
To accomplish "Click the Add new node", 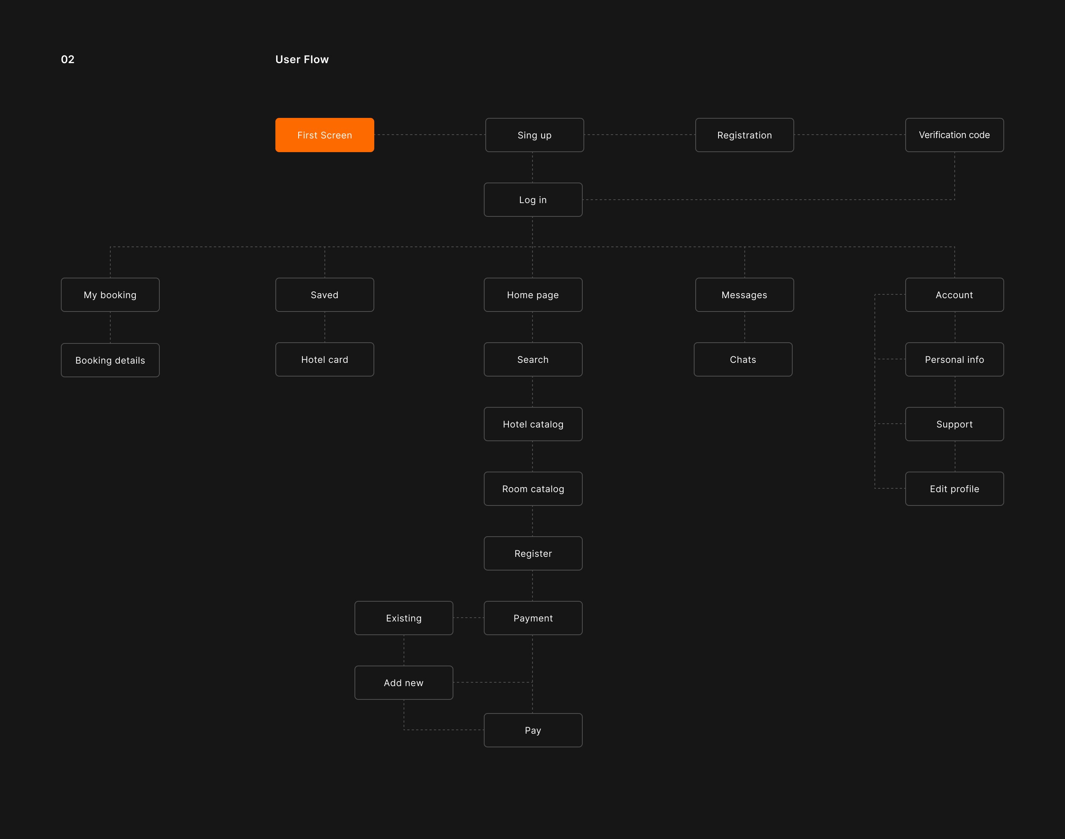I will (403, 683).
